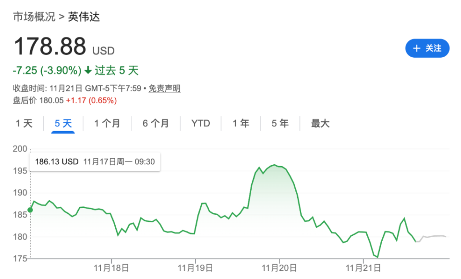Select the 最大 time range
The width and height of the screenshot is (461, 279).
point(320,123)
